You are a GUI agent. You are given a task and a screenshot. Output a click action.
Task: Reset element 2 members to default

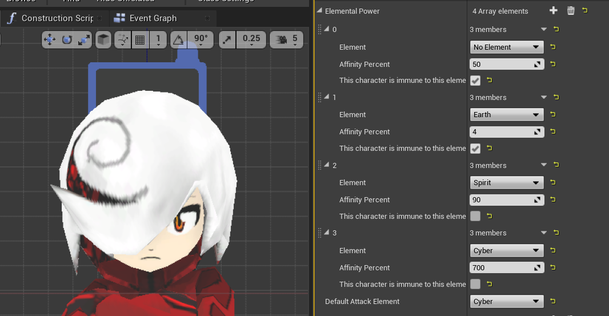[556, 165]
